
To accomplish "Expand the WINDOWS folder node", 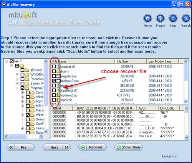I will click(17, 75).
